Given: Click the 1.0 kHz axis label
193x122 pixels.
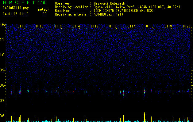Looking at the screenshot, I should (x=2, y=55).
